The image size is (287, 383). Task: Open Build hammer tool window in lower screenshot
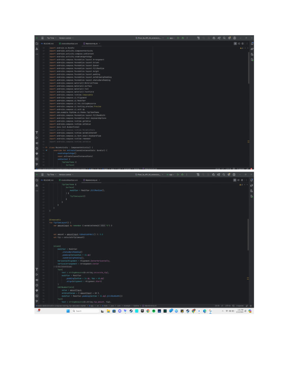(x=37, y=269)
